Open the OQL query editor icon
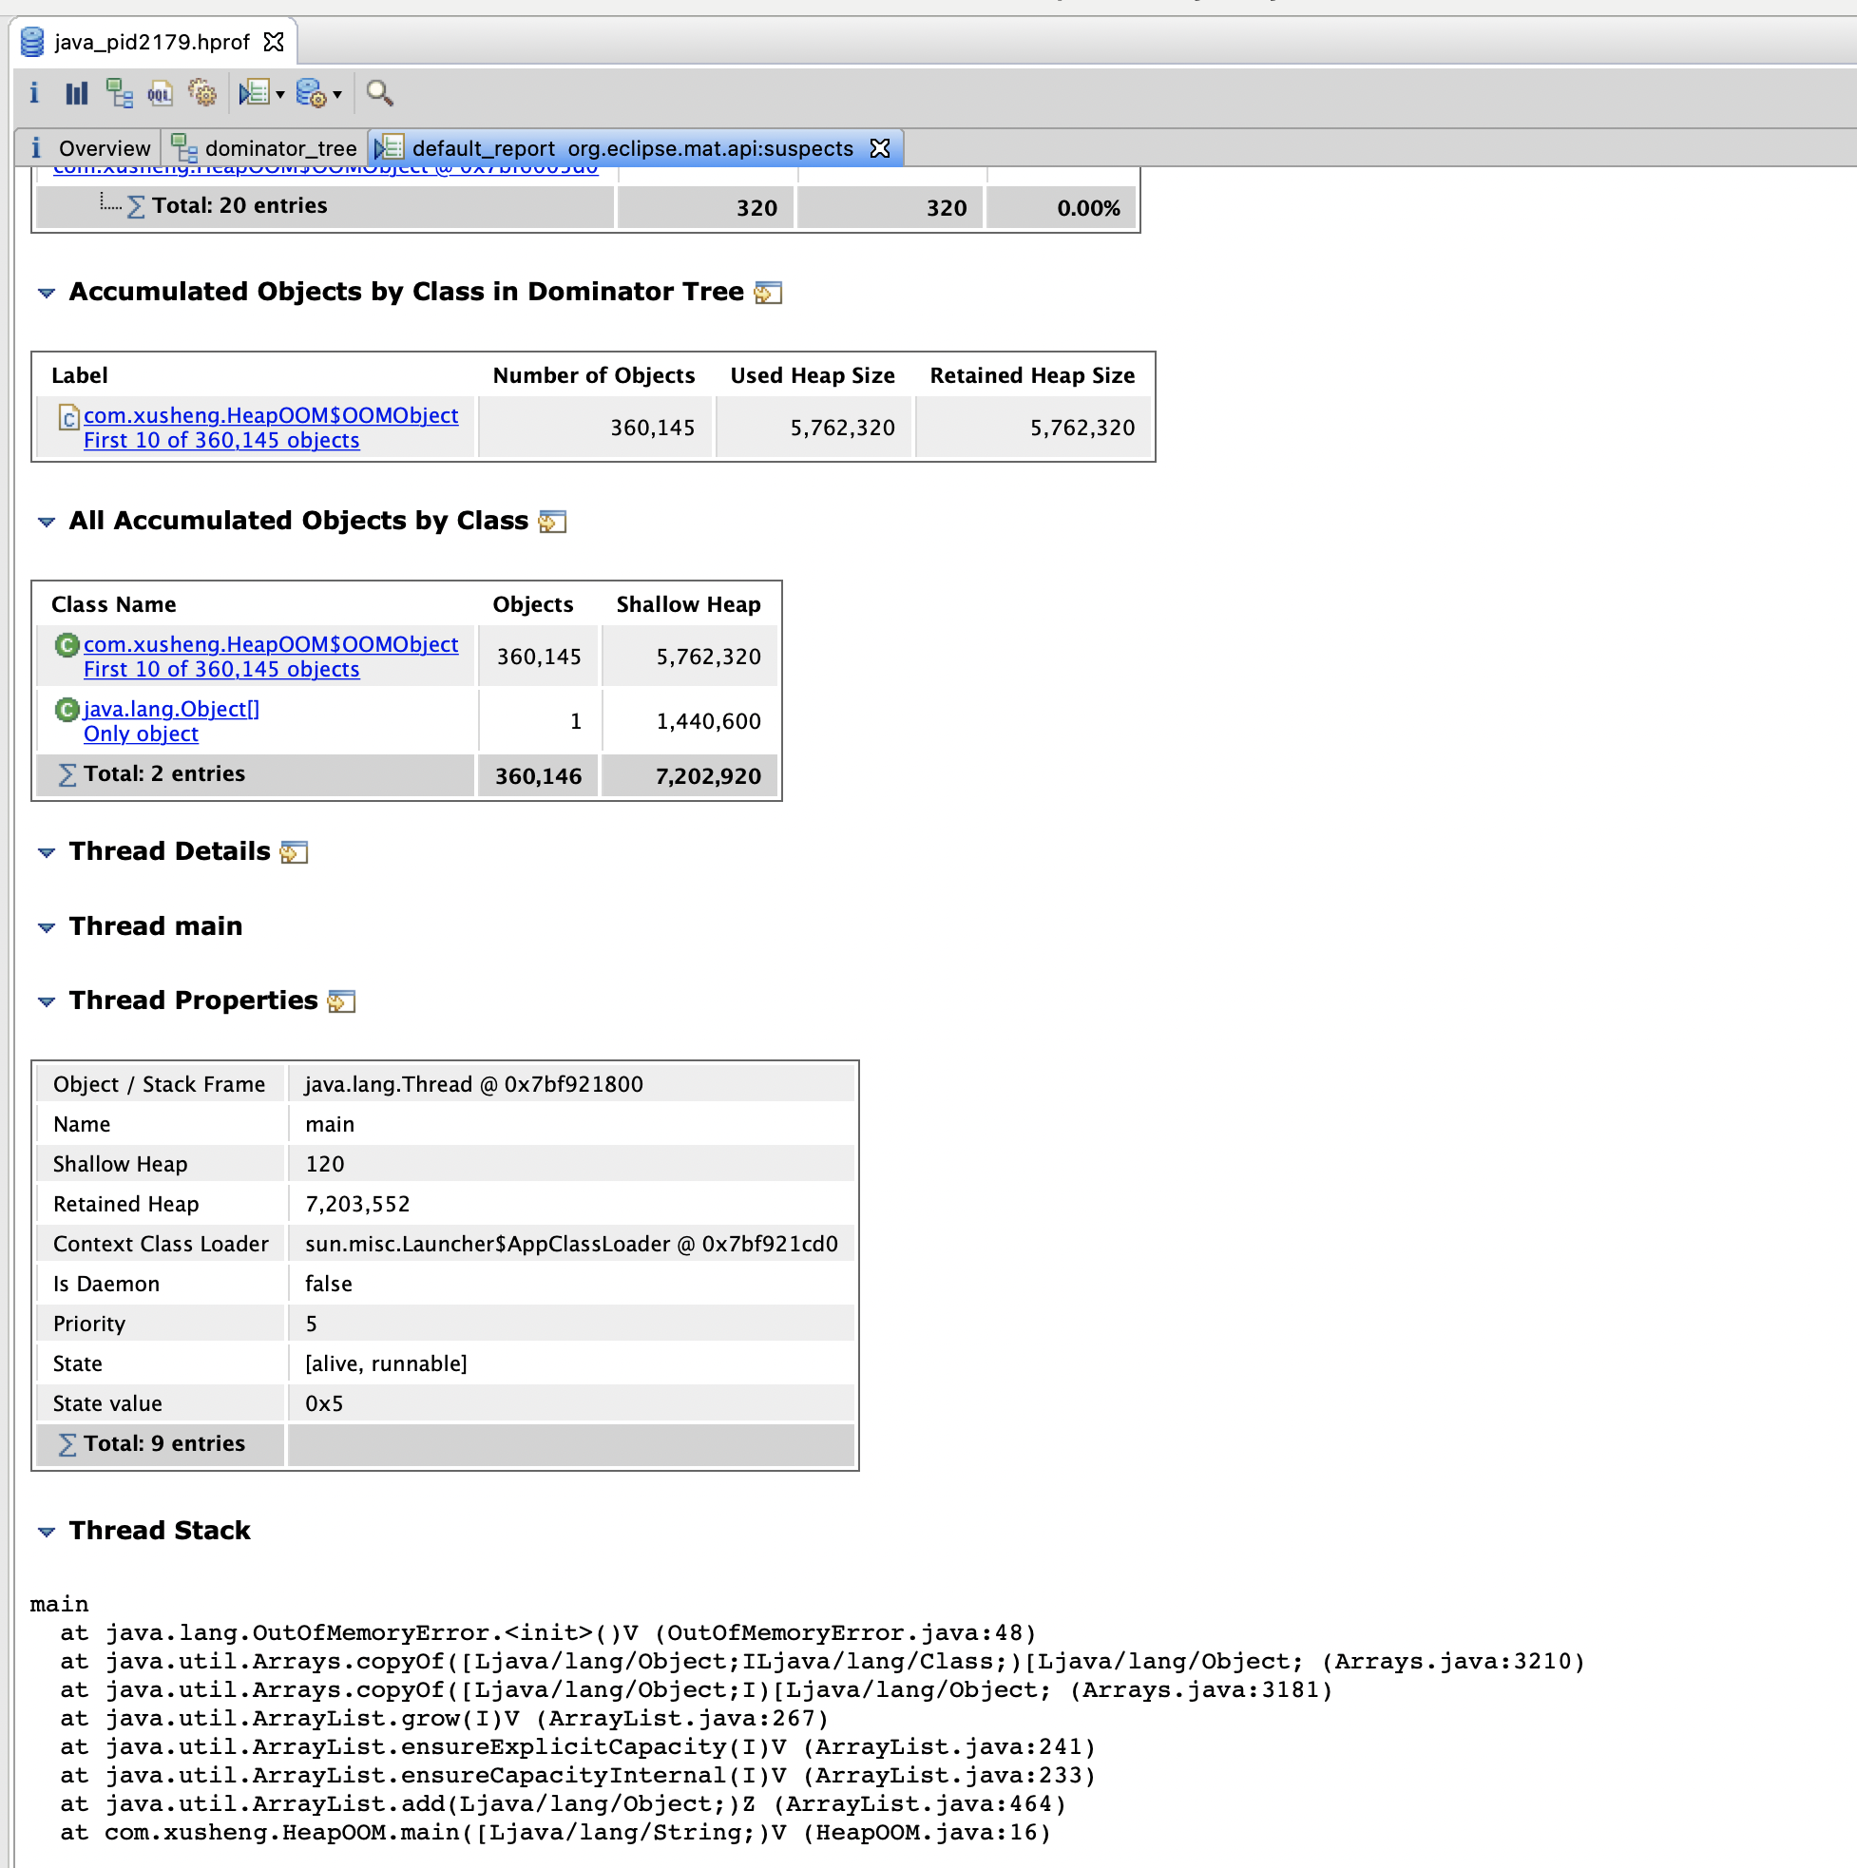Viewport: 1857px width, 1868px height. pyautogui.click(x=161, y=93)
